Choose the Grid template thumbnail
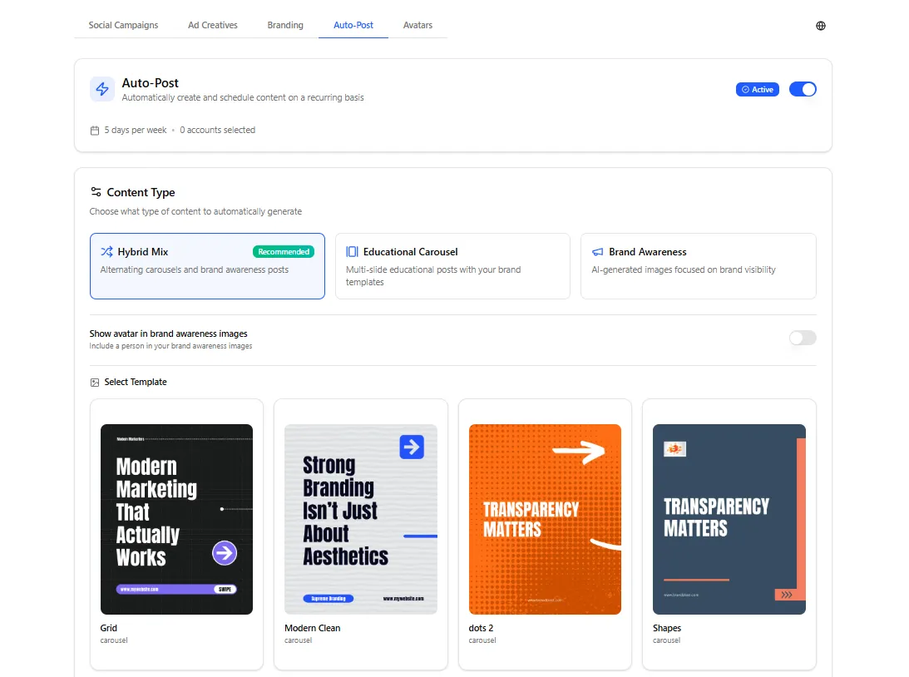 point(176,519)
